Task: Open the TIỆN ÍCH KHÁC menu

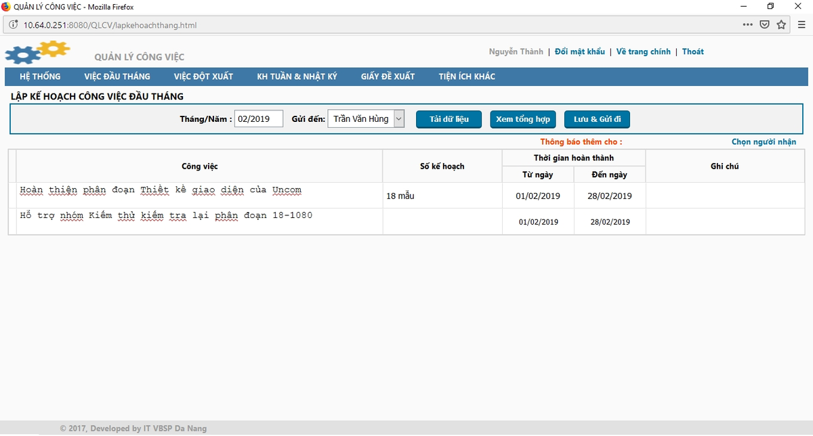Action: (x=467, y=77)
